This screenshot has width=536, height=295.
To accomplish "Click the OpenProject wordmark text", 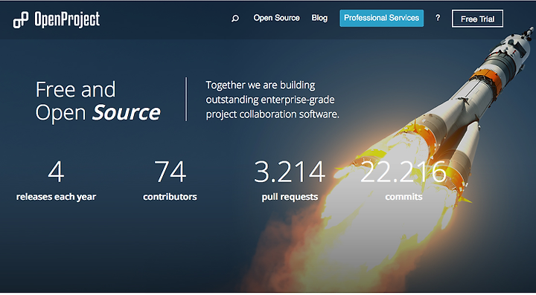I will coord(67,19).
